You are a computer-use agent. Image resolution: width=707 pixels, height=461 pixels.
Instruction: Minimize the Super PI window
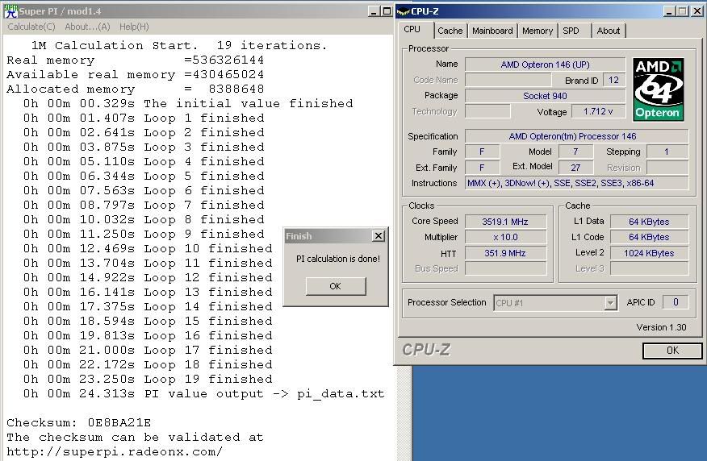(373, 11)
